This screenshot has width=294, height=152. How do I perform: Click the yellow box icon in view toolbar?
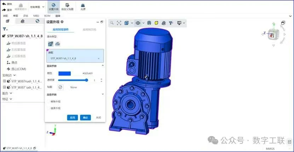[156, 23]
